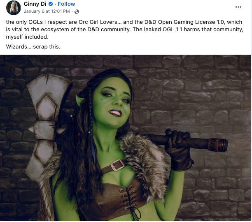Click the globe public privacy icon
The width and height of the screenshot is (252, 222).
[x=77, y=12]
